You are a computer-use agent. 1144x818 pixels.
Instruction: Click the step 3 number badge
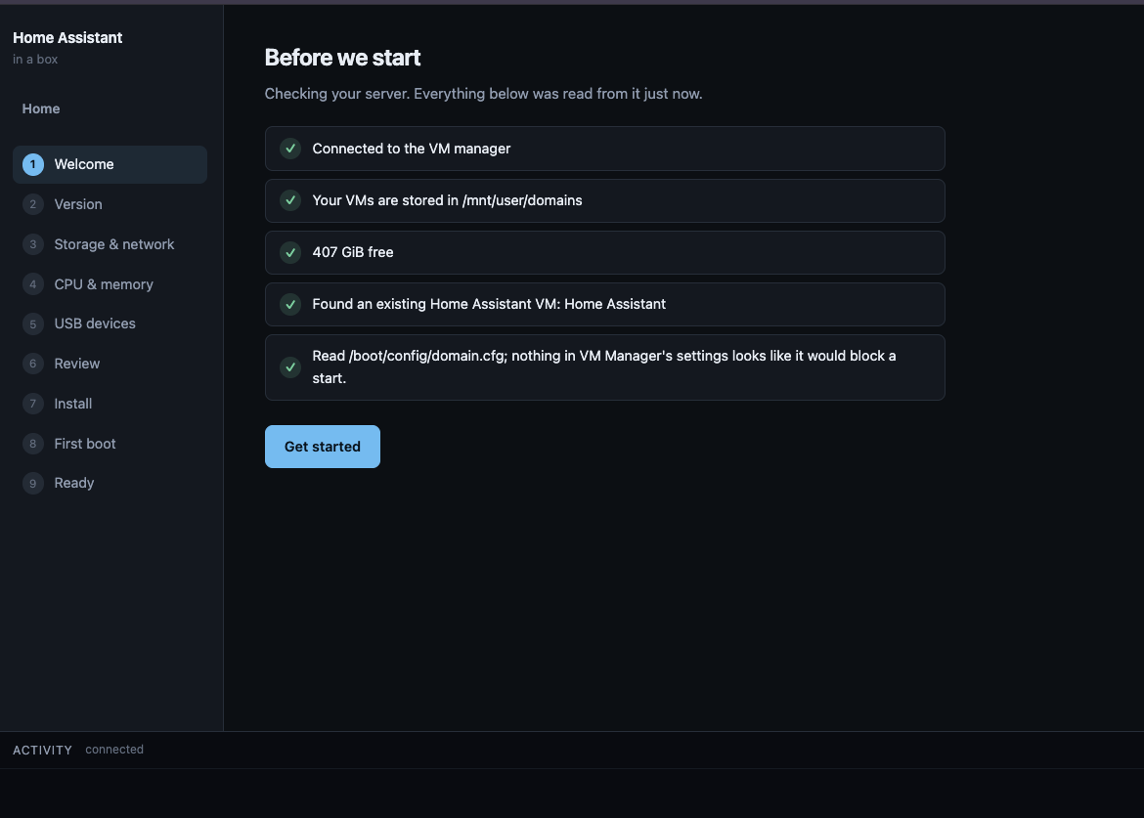point(33,244)
